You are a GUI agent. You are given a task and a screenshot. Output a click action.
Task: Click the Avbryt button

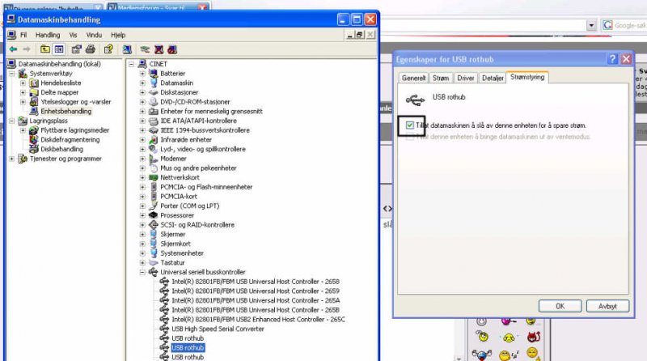click(607, 306)
